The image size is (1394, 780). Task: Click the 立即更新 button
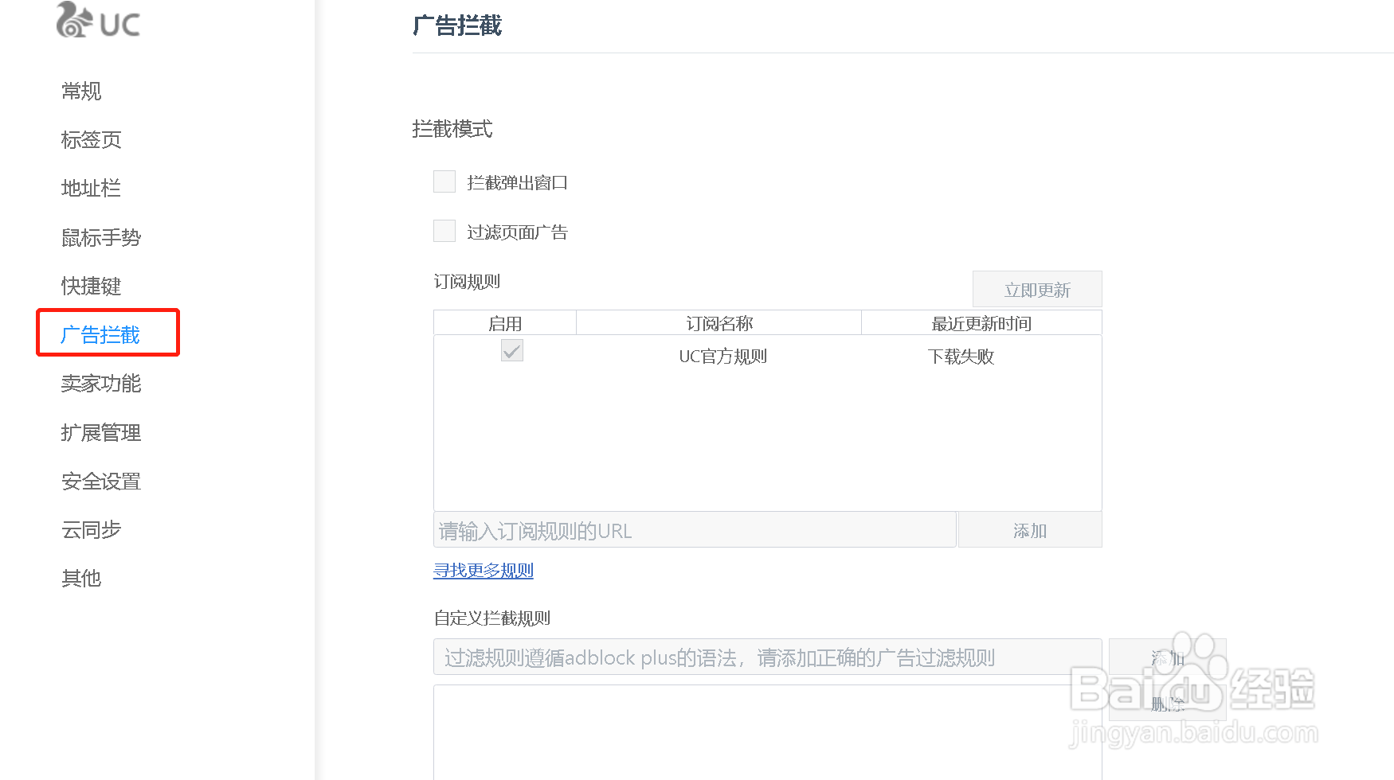coord(1036,289)
